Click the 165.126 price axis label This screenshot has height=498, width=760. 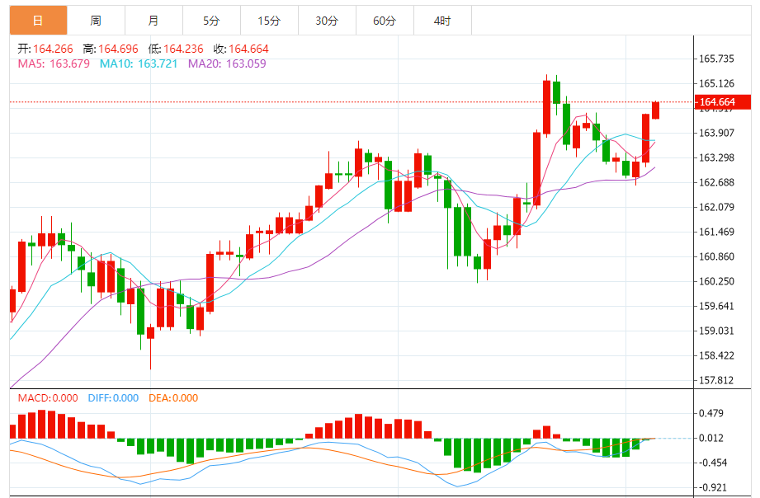coord(716,84)
